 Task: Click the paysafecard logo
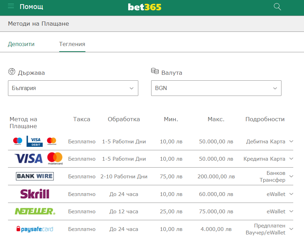35,229
